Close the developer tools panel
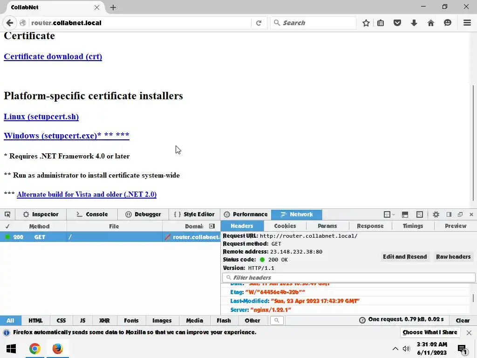477x358 pixels. coord(471,214)
